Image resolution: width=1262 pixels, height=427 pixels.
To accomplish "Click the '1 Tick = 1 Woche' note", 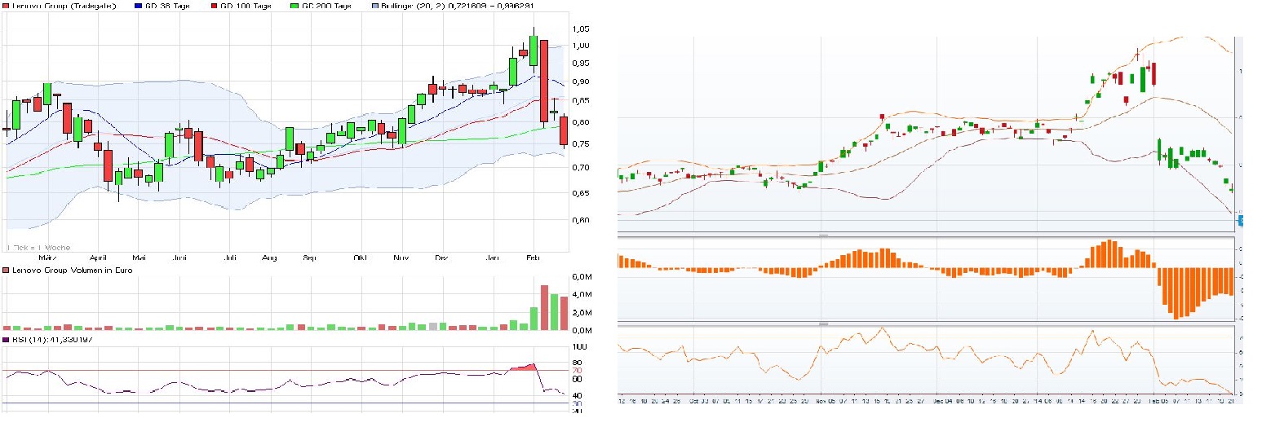I will 38,248.
